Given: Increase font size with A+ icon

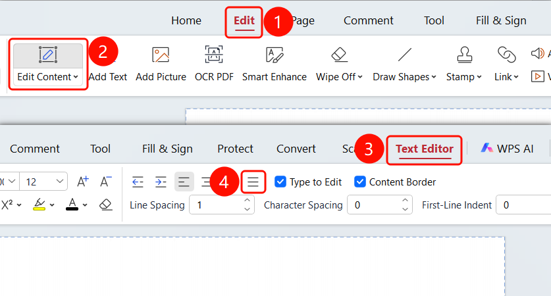Looking at the screenshot, I should pos(83,182).
